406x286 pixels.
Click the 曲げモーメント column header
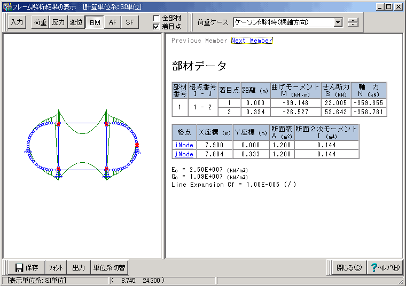click(x=295, y=90)
